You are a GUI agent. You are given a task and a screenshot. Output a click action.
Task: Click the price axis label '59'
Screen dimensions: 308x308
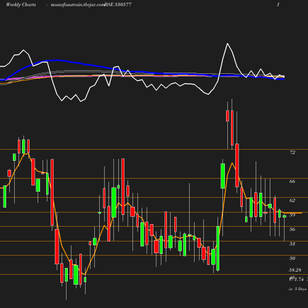coord(293,215)
